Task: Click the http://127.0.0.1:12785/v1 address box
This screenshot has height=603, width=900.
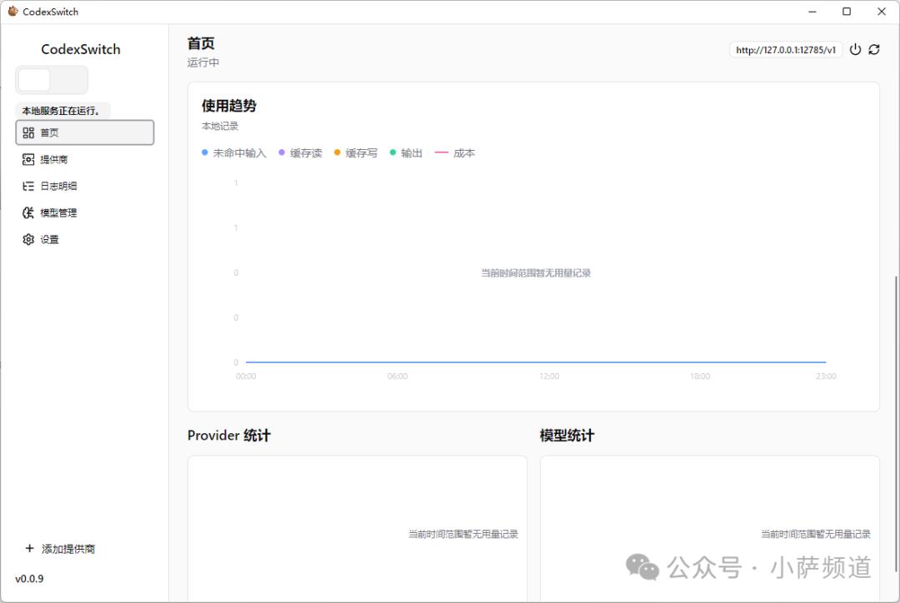Action: [786, 50]
